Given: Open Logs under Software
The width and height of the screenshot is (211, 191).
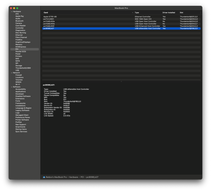Looking at the screenshot, I should pos(17,113).
